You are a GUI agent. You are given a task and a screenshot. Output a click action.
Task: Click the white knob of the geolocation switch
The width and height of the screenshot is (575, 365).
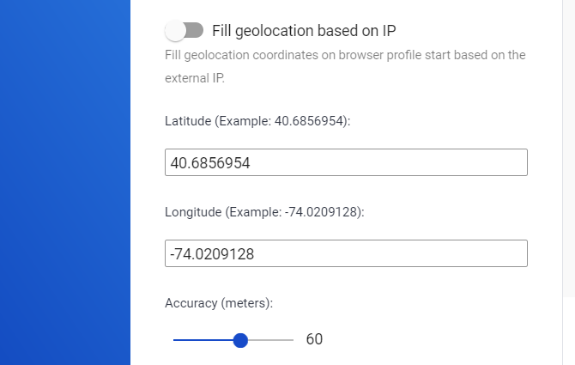pos(176,31)
